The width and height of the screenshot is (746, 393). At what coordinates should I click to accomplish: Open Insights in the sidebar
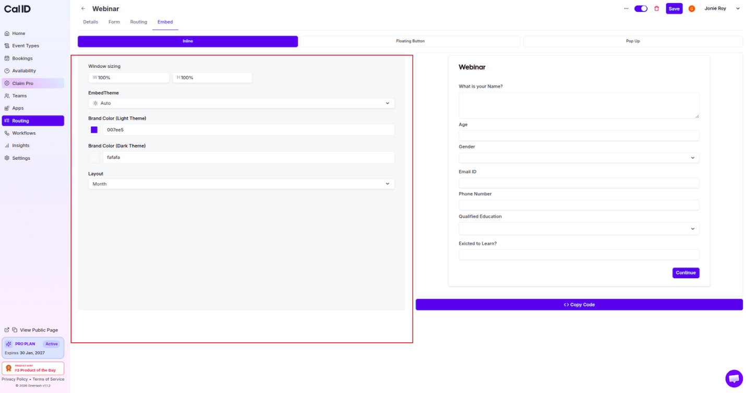click(33, 146)
